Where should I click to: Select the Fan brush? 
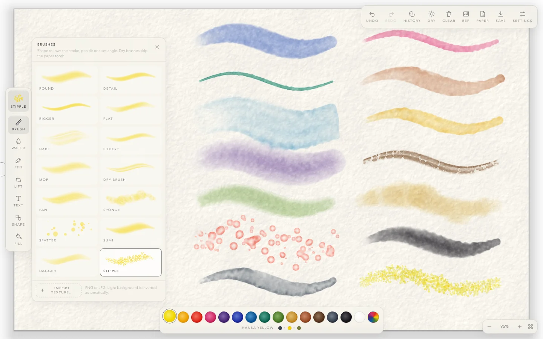click(66, 201)
